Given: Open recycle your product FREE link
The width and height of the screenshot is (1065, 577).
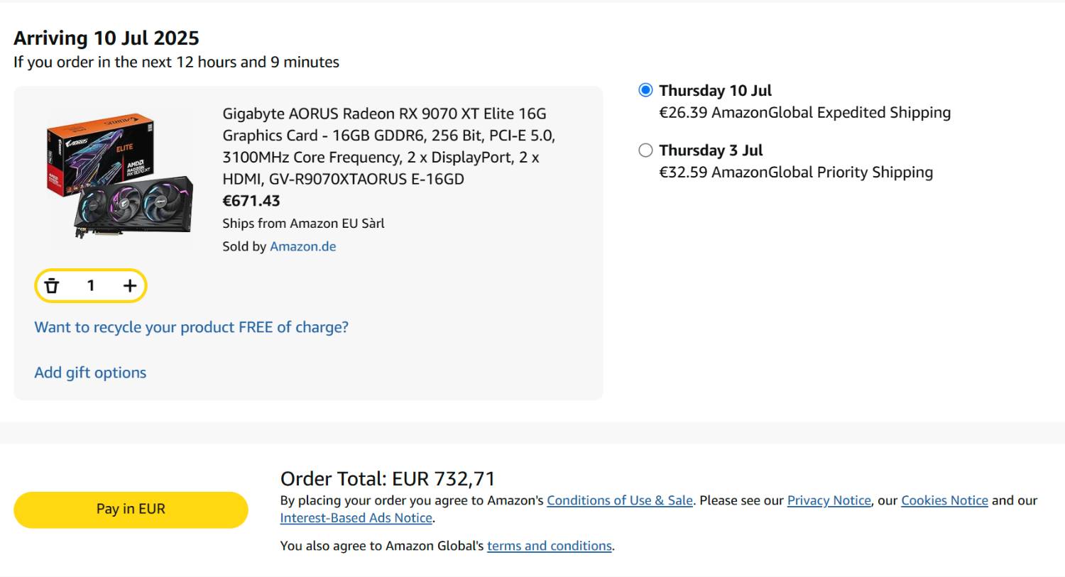Looking at the screenshot, I should (192, 327).
